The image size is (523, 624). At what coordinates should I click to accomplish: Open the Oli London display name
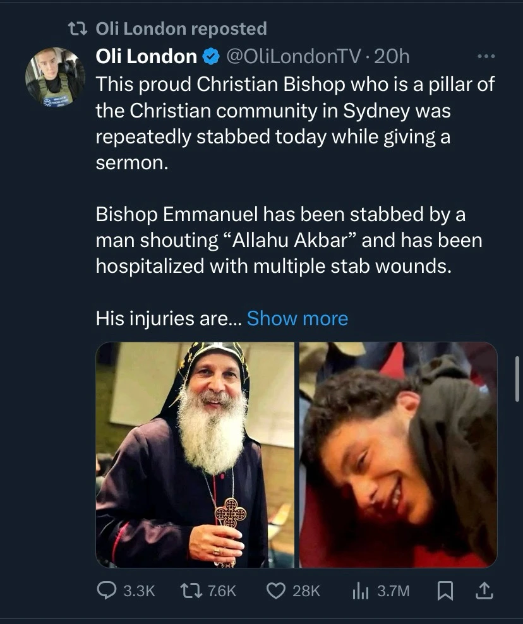146,56
